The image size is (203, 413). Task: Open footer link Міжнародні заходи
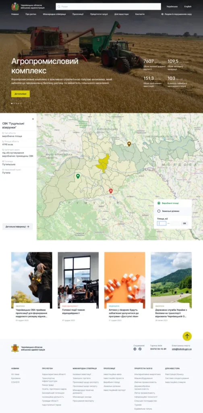click(82, 397)
